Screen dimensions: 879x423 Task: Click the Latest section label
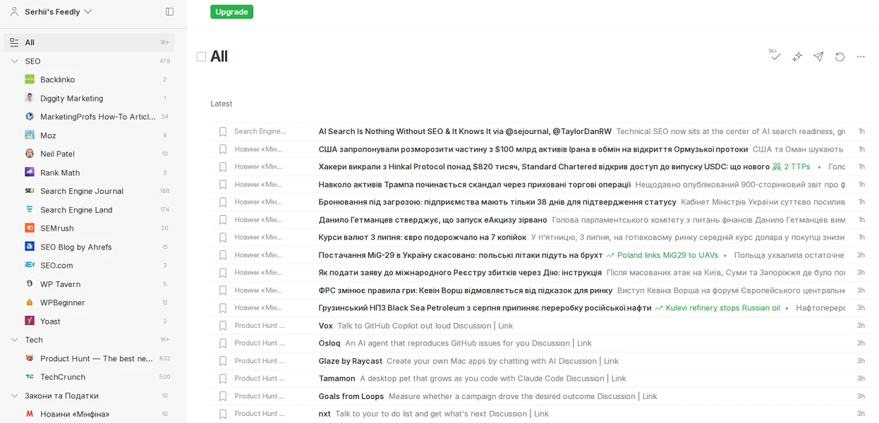coord(222,104)
